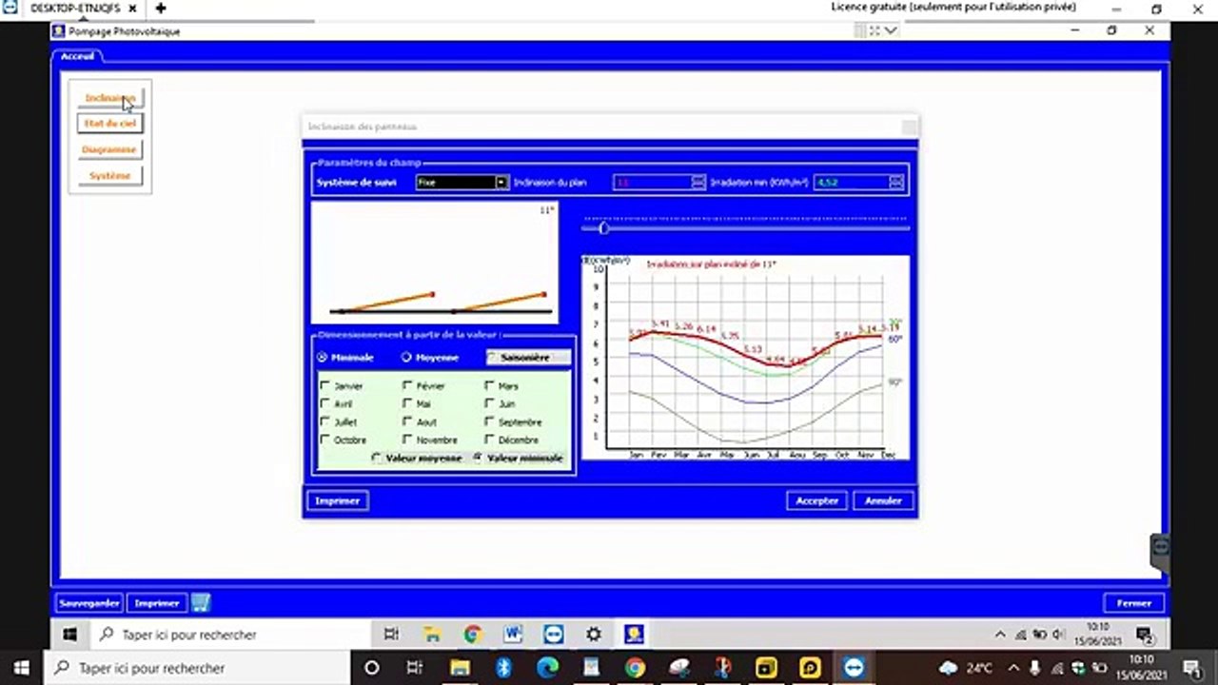Open the remote desktop notification center
Image resolution: width=1218 pixels, height=685 pixels.
(x=1146, y=635)
